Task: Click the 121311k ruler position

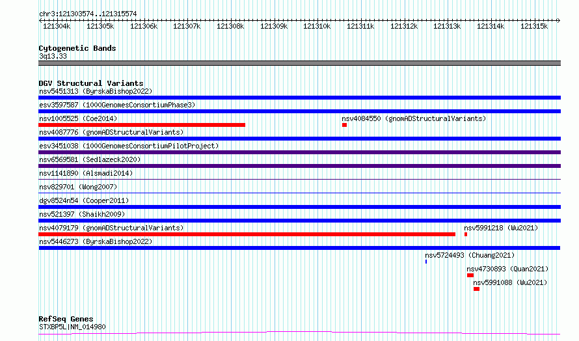Action: pos(360,26)
